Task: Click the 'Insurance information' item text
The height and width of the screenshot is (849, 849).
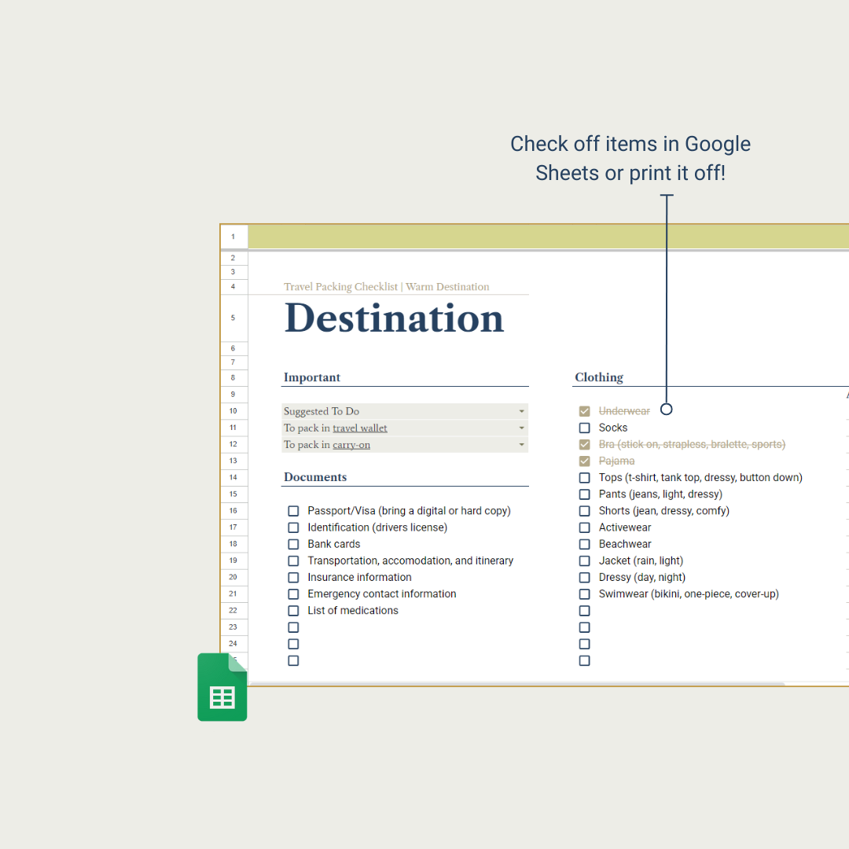Action: point(359,577)
